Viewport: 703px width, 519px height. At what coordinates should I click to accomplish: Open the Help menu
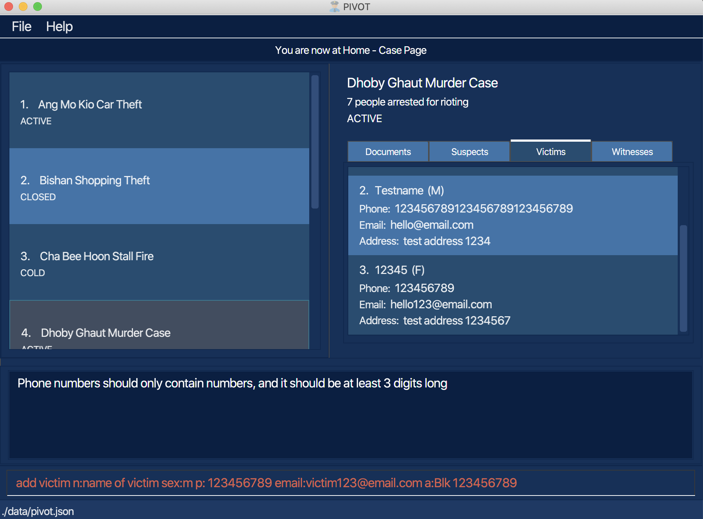click(x=59, y=26)
